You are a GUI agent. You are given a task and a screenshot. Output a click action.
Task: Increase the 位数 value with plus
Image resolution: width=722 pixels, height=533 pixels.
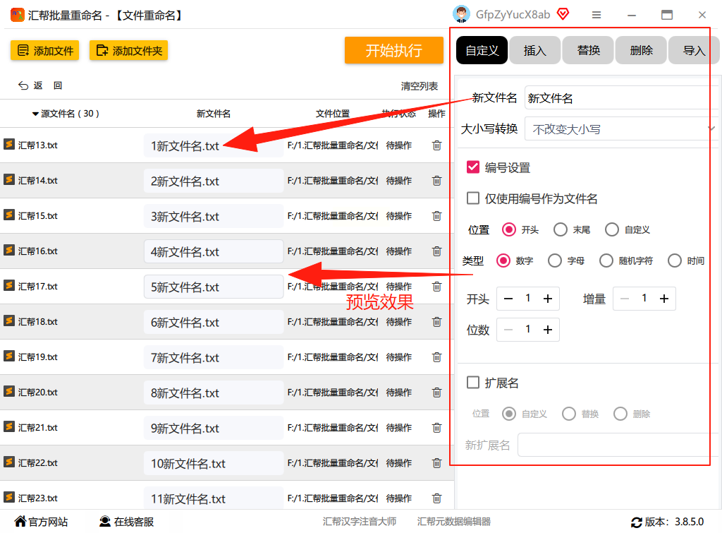(547, 330)
